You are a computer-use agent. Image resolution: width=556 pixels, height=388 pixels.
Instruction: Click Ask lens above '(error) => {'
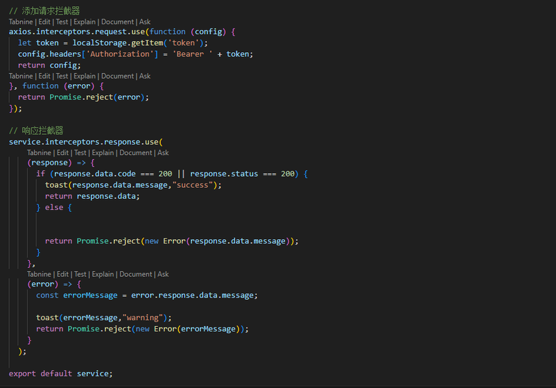click(163, 275)
